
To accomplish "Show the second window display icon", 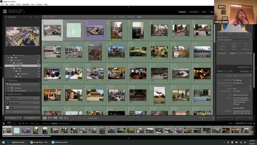I will 14,123.
